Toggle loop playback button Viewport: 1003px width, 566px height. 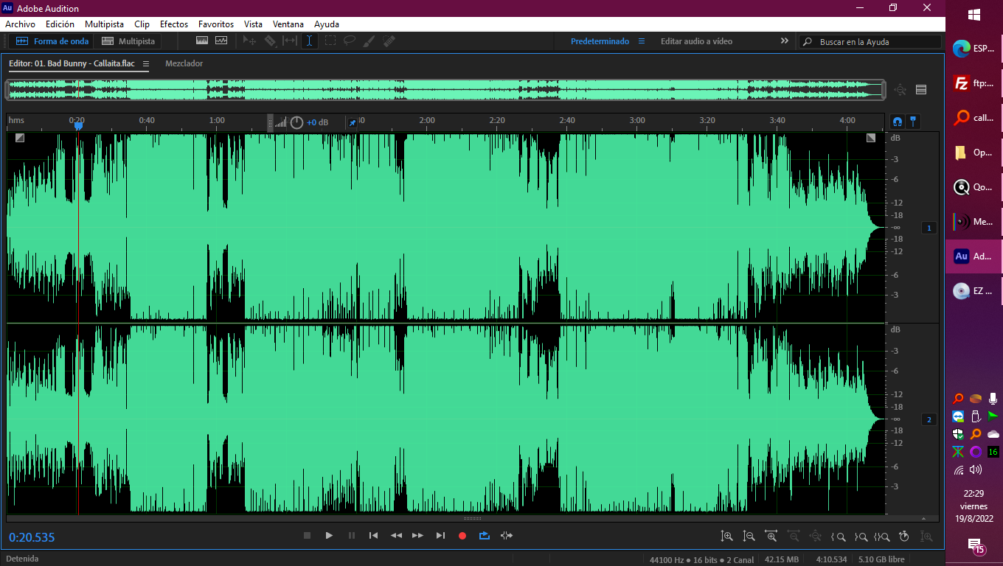coord(485,536)
